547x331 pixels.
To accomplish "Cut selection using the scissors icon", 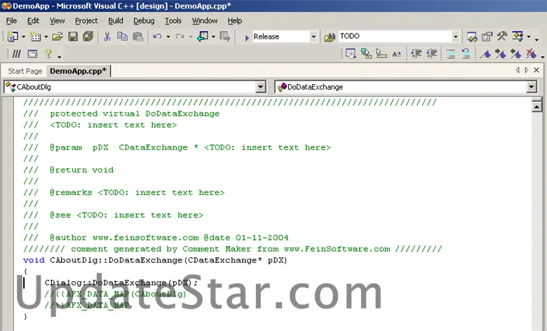I will (107, 36).
